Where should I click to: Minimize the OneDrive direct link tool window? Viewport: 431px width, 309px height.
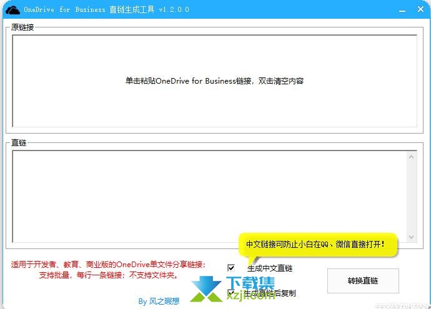pos(402,10)
